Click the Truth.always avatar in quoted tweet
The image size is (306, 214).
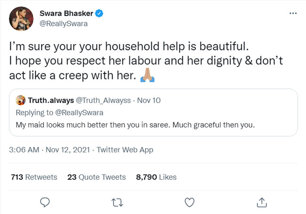coord(21,100)
